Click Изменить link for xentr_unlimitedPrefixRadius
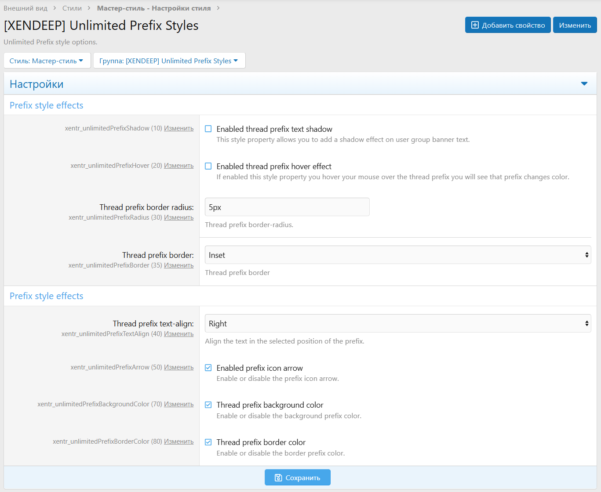 pos(179,217)
